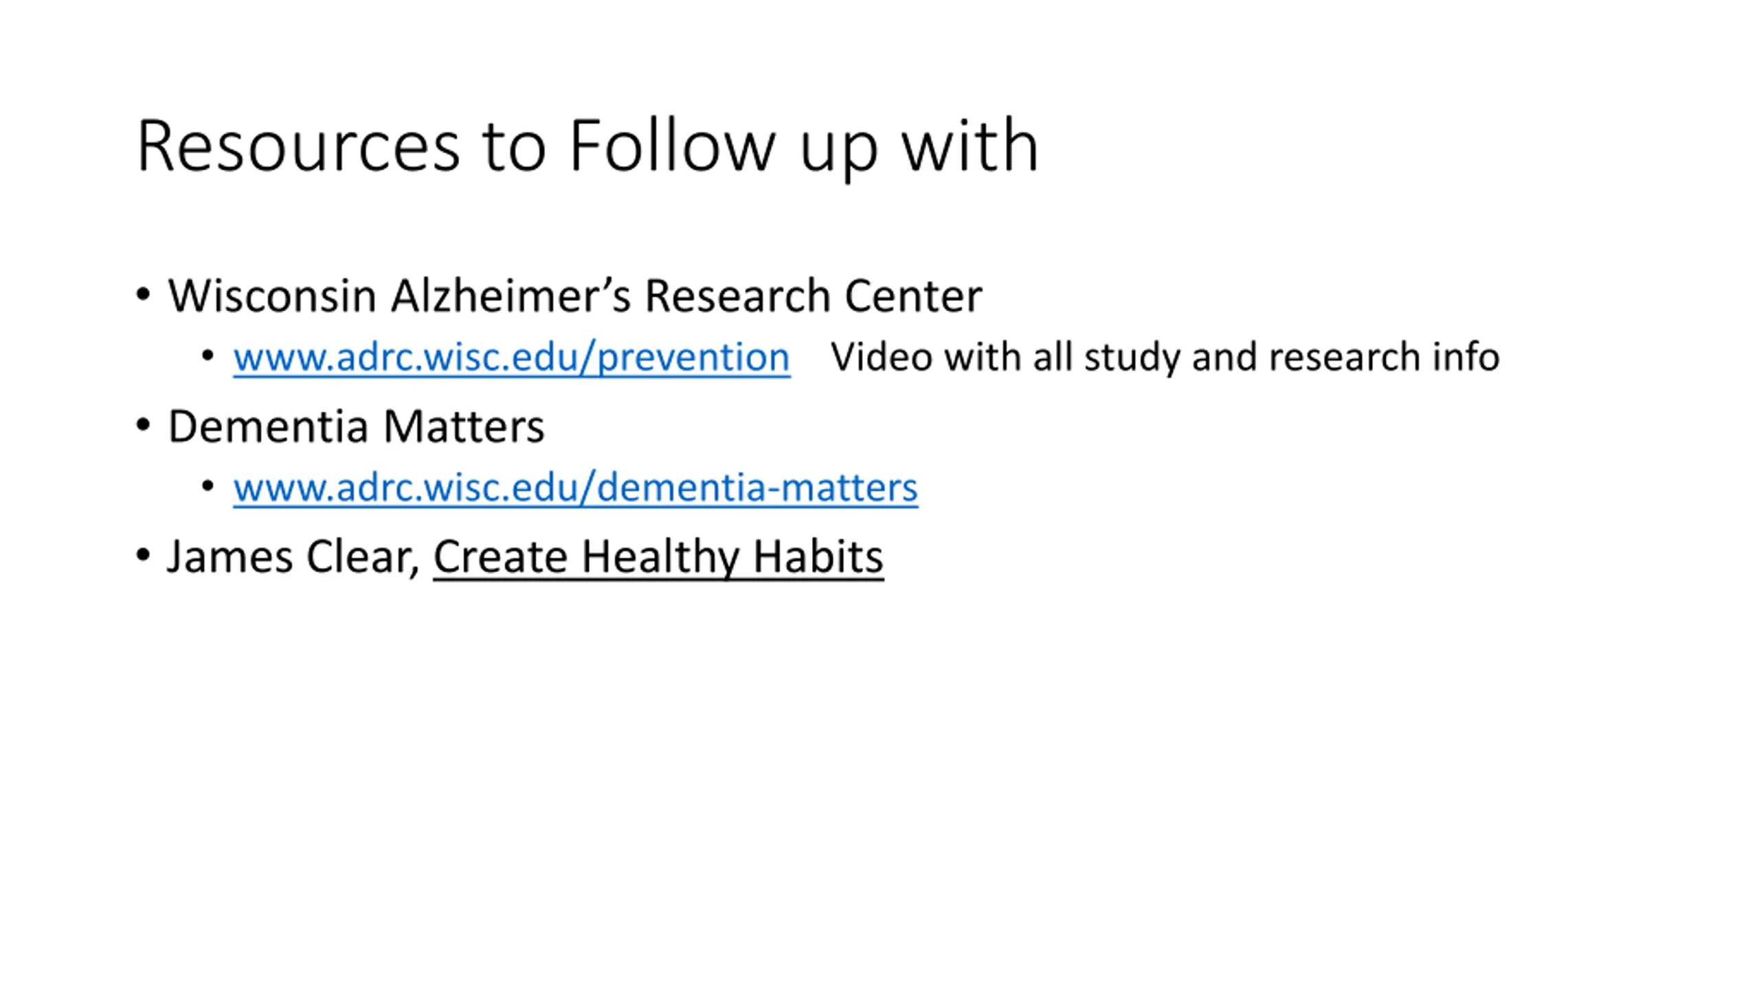Click the underlined Create Healthy Habits title
This screenshot has height=989, width=1759.
click(x=658, y=556)
